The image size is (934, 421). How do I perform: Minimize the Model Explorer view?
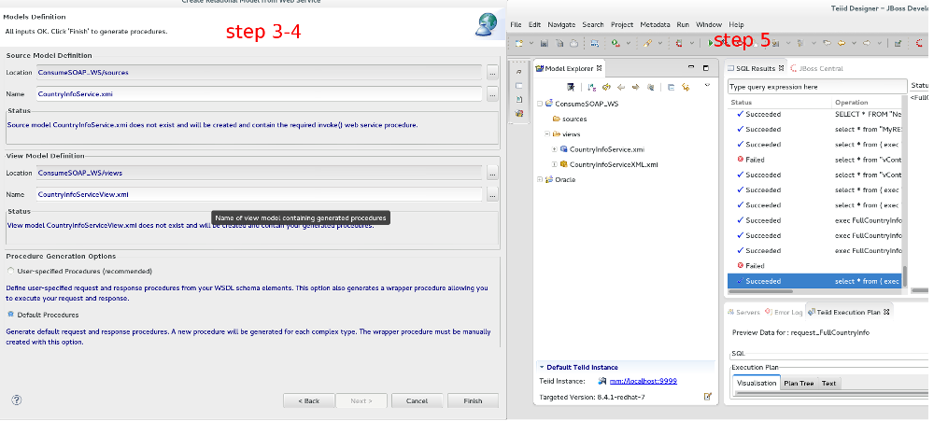691,68
